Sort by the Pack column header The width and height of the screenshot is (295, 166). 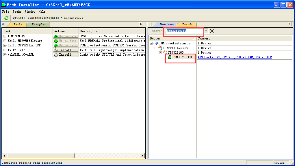pos(27,31)
